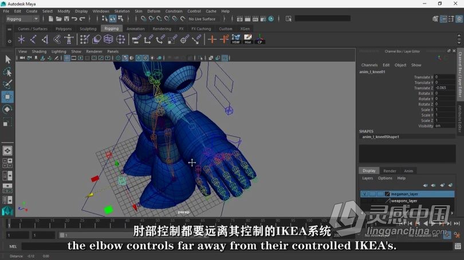464x260 pixels.
Task: Open the viewport Shading menu
Action: pos(39,51)
